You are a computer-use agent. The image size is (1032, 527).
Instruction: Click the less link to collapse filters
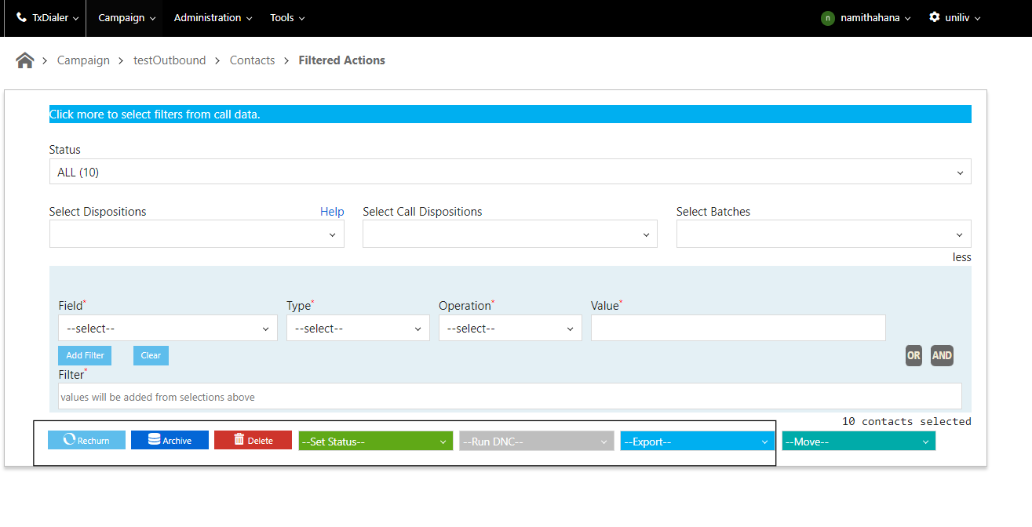pos(961,257)
